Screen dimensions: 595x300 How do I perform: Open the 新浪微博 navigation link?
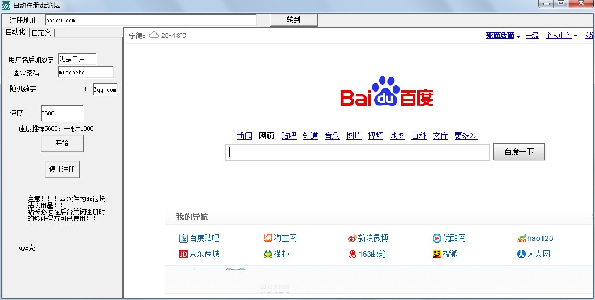point(374,238)
